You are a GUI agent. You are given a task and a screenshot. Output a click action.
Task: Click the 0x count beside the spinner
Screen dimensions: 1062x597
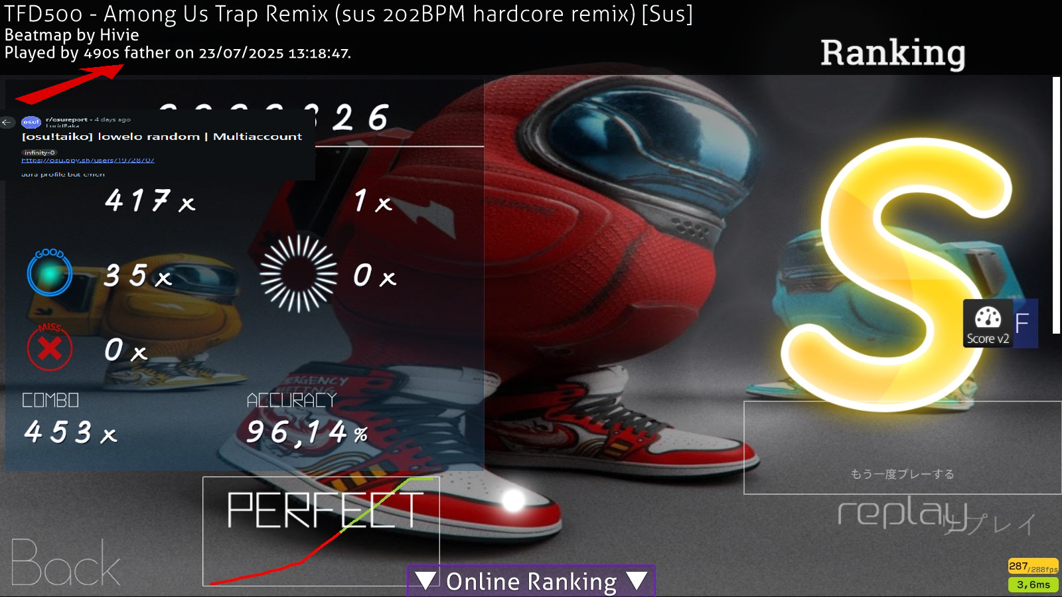pyautogui.click(x=374, y=275)
